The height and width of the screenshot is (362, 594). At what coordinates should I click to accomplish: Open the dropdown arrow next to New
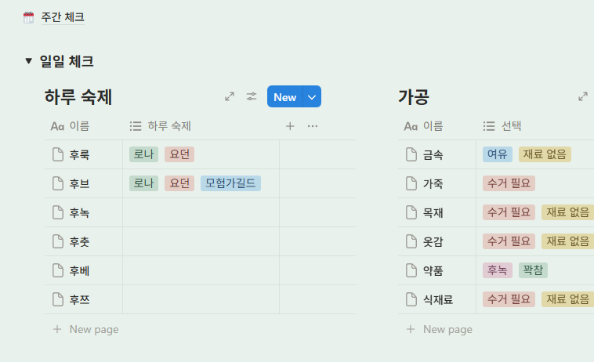click(312, 96)
